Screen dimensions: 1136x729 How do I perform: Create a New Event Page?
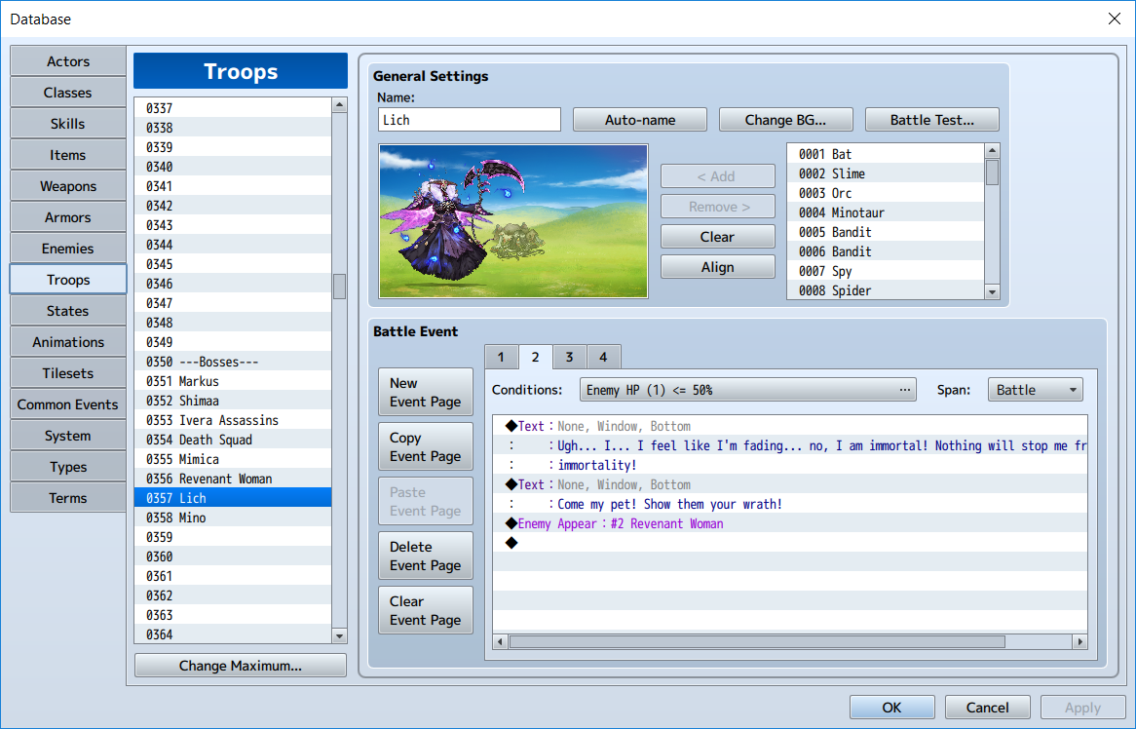(x=426, y=392)
